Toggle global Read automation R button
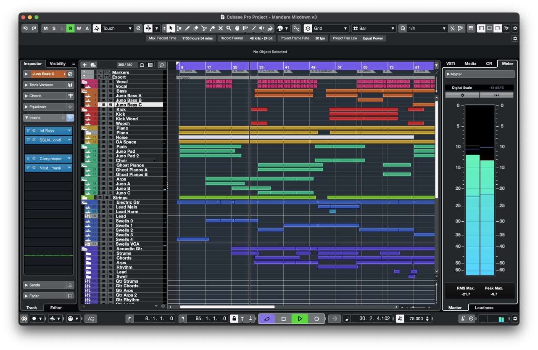The width and height of the screenshot is (538, 350). 70,28
